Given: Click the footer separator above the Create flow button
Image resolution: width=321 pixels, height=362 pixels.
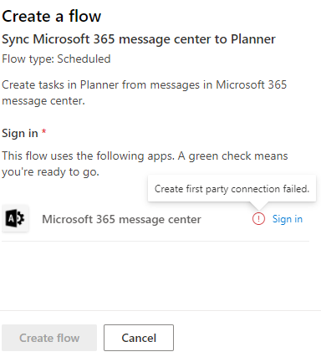Looking at the screenshot, I should 160,310.
